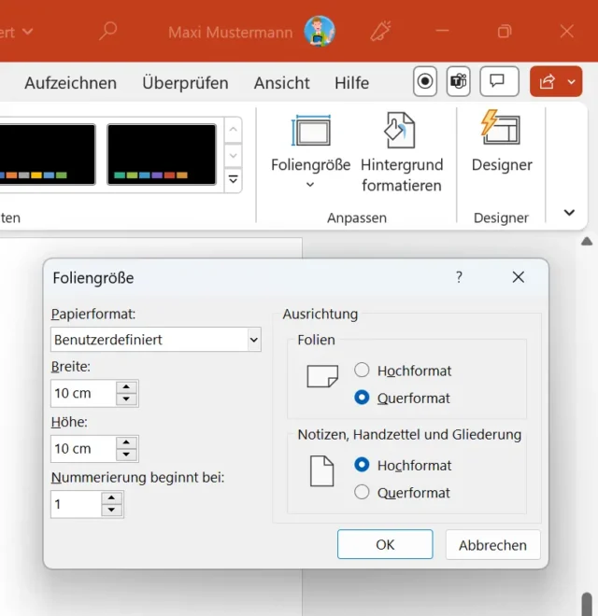Viewport: 598px width, 616px height.
Task: Open the Ansicht ribbon tab
Action: pyautogui.click(x=281, y=83)
